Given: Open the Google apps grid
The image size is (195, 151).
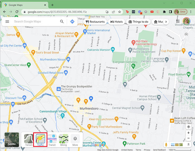Looking at the screenshot, I should click(178, 21).
